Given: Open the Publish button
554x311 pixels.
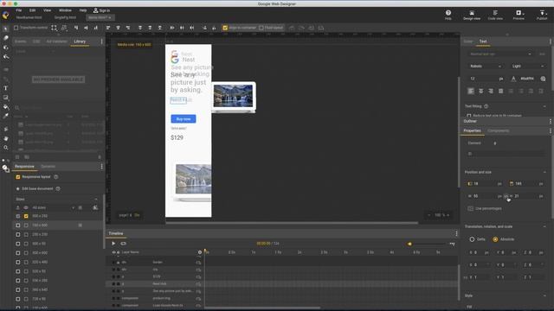Looking at the screenshot, I should point(542,15).
